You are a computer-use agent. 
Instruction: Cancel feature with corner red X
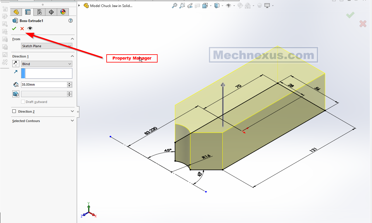pyautogui.click(x=363, y=24)
